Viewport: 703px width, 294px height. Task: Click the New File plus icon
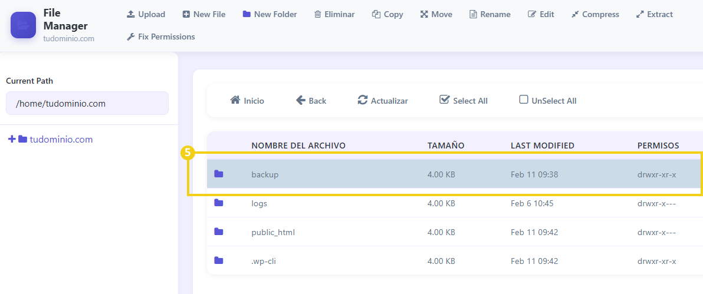point(186,14)
